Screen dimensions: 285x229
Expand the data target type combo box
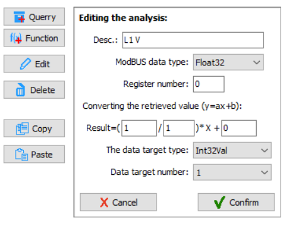pyautogui.click(x=232, y=150)
